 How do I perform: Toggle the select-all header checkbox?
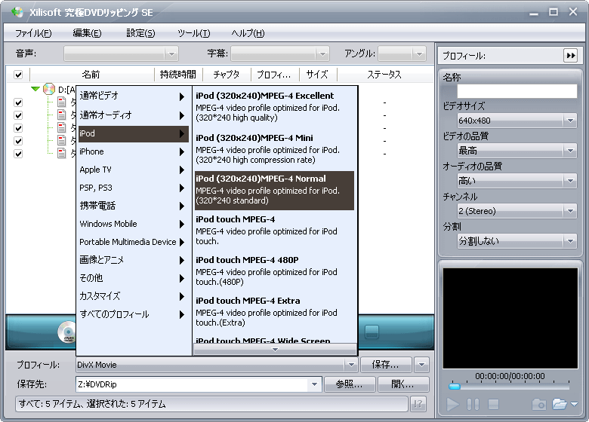click(x=18, y=75)
